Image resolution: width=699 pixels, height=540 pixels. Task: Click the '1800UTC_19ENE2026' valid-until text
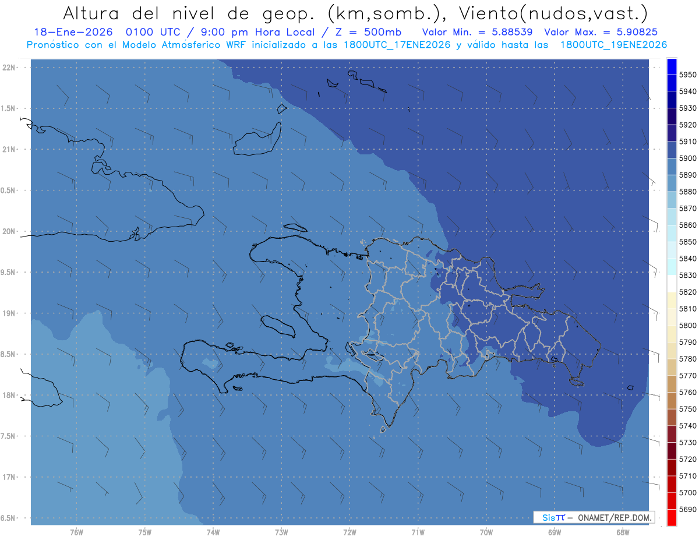[613, 45]
